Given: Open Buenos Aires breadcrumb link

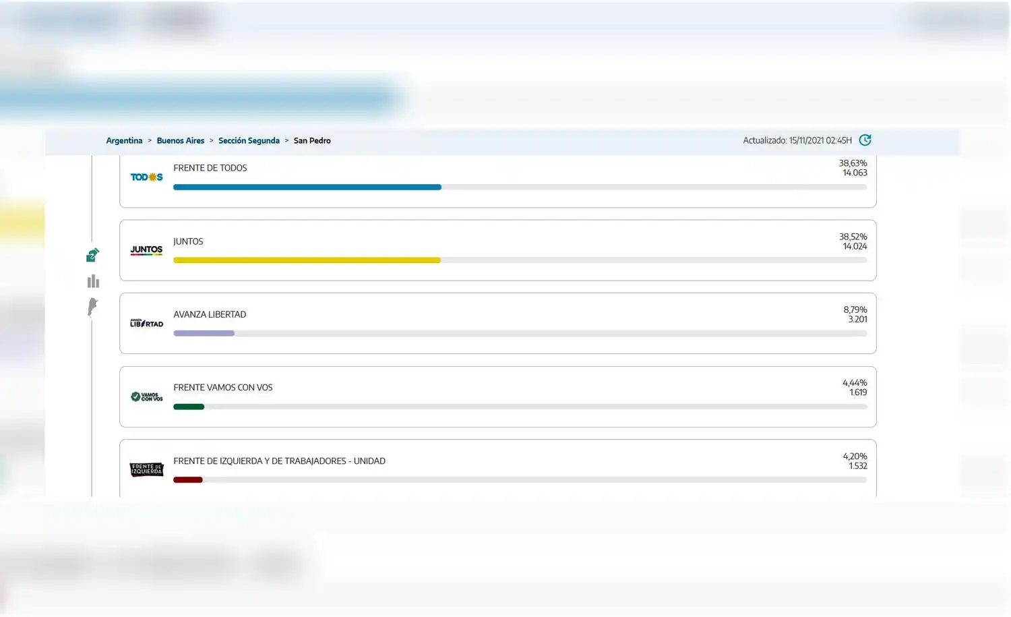Looking at the screenshot, I should coord(181,141).
